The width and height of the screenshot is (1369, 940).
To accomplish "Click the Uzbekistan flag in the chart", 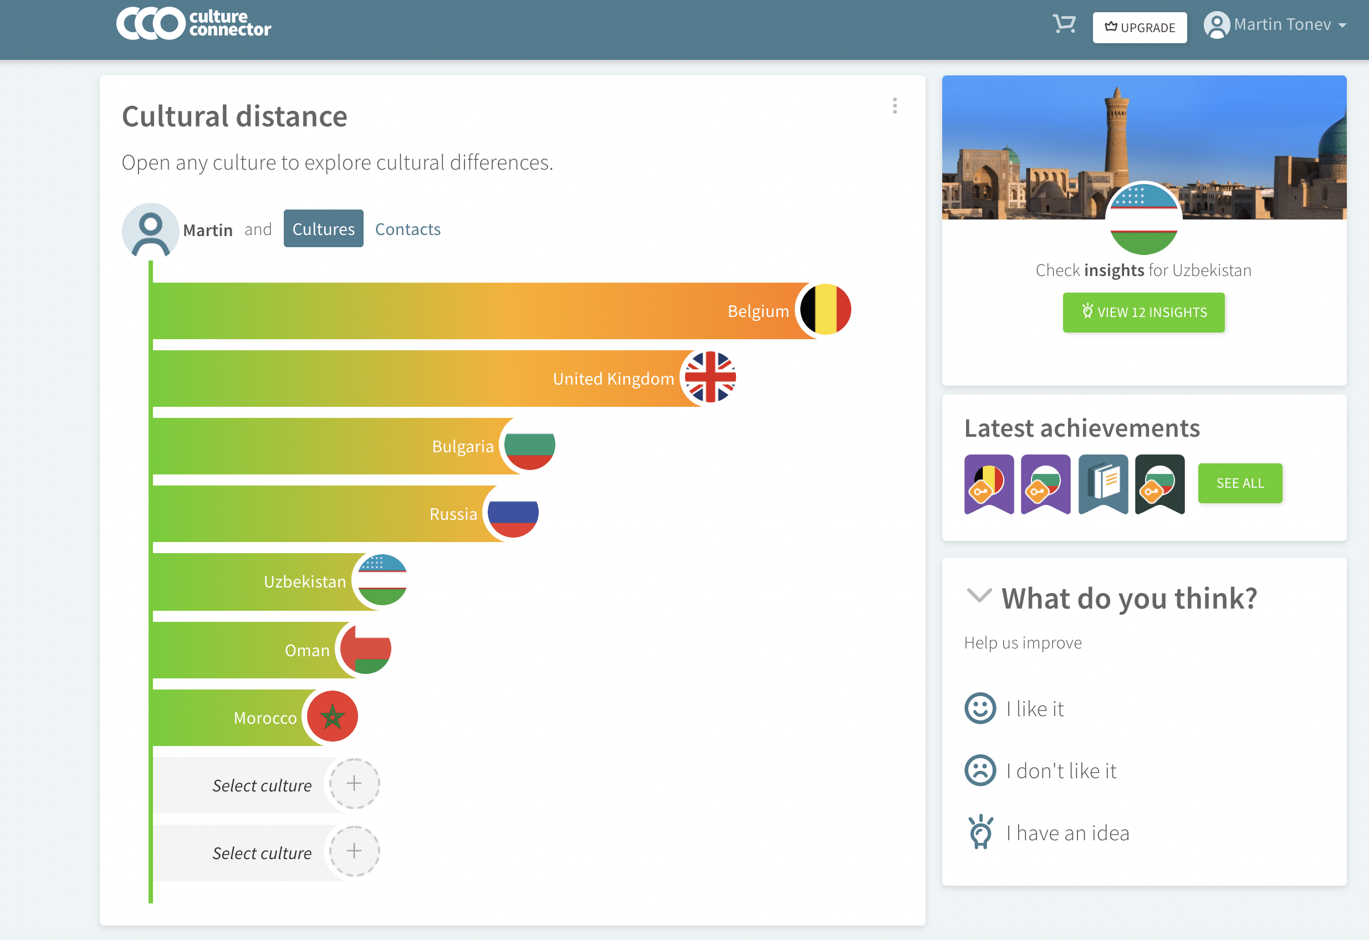I will click(382, 581).
